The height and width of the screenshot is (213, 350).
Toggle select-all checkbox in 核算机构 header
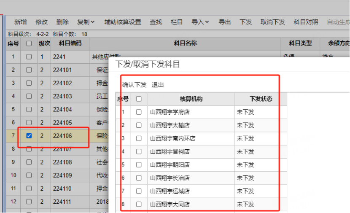click(x=139, y=99)
